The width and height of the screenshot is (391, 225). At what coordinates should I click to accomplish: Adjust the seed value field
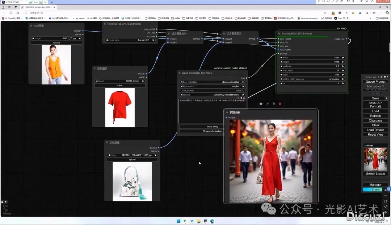pyautogui.click(x=312, y=75)
